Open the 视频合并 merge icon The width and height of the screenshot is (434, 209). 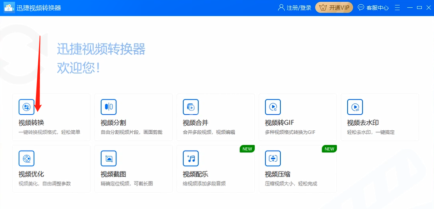click(191, 107)
